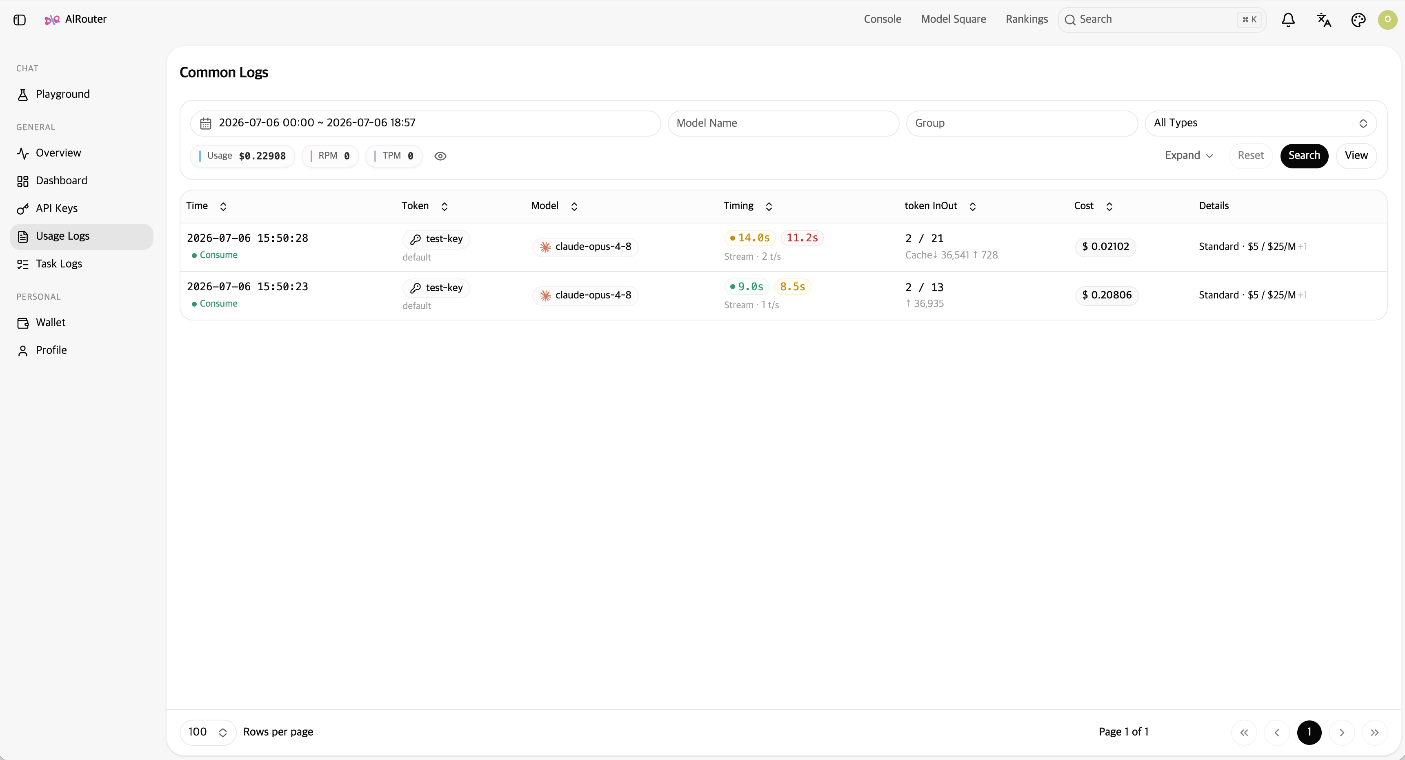
Task: Go to Model Square in top navigation
Action: [953, 20]
